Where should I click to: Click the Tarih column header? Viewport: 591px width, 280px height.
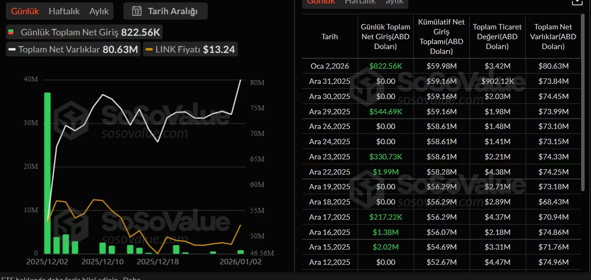(x=330, y=37)
